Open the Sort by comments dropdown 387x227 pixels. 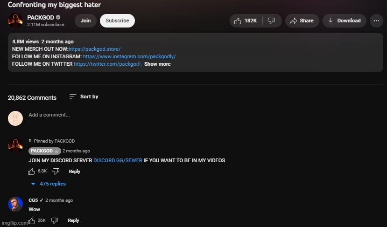[84, 96]
